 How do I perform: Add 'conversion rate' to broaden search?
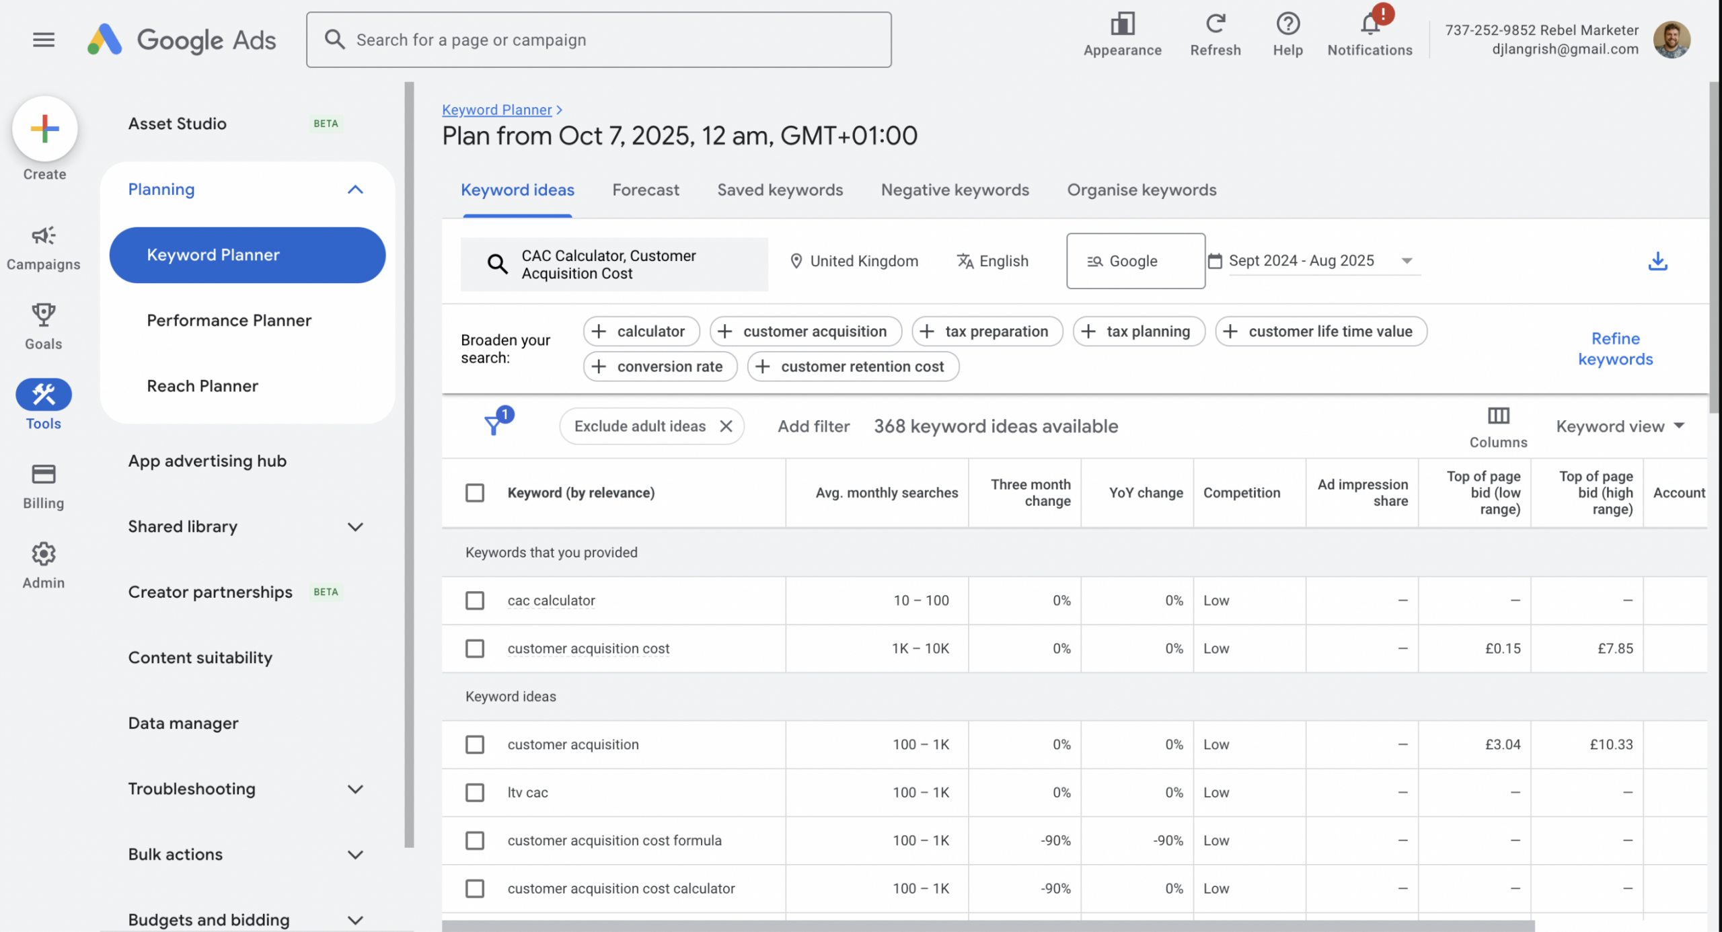tap(661, 366)
